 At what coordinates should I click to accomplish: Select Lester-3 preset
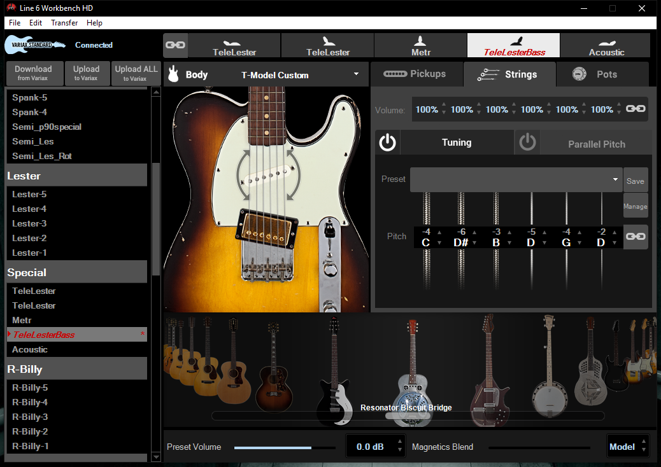click(x=76, y=223)
